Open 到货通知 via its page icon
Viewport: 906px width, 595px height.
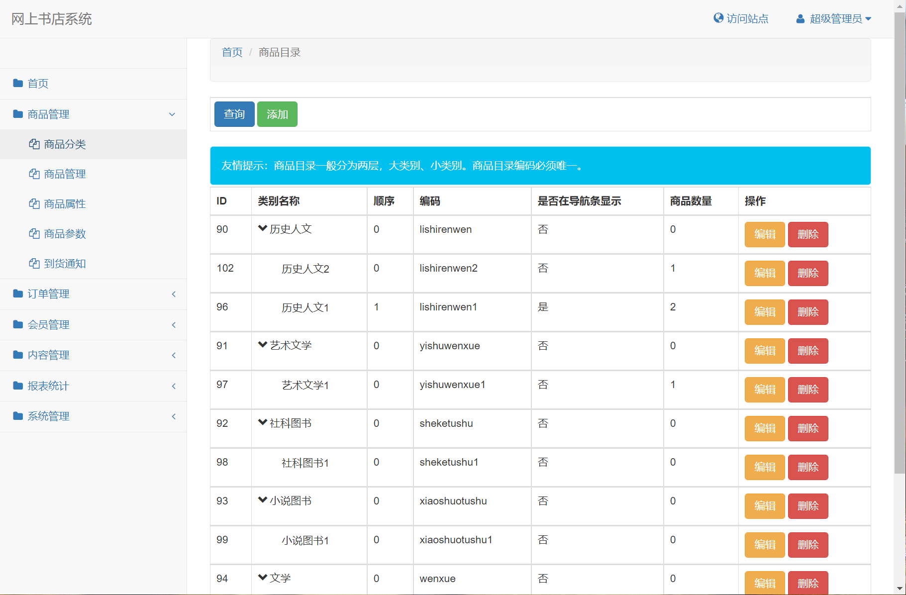click(34, 264)
